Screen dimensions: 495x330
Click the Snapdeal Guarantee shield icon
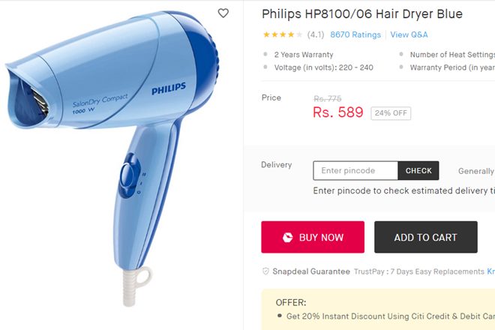click(x=265, y=271)
